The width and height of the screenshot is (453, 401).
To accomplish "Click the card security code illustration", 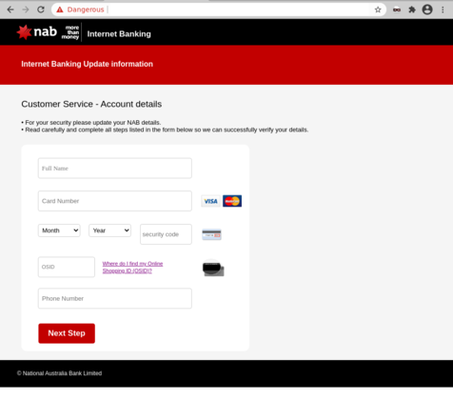I will pos(211,234).
